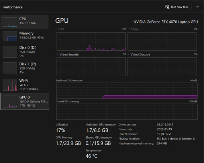The image size is (204, 163).
Task: Open the Video Encode engine dropdown
Action: [57, 54]
